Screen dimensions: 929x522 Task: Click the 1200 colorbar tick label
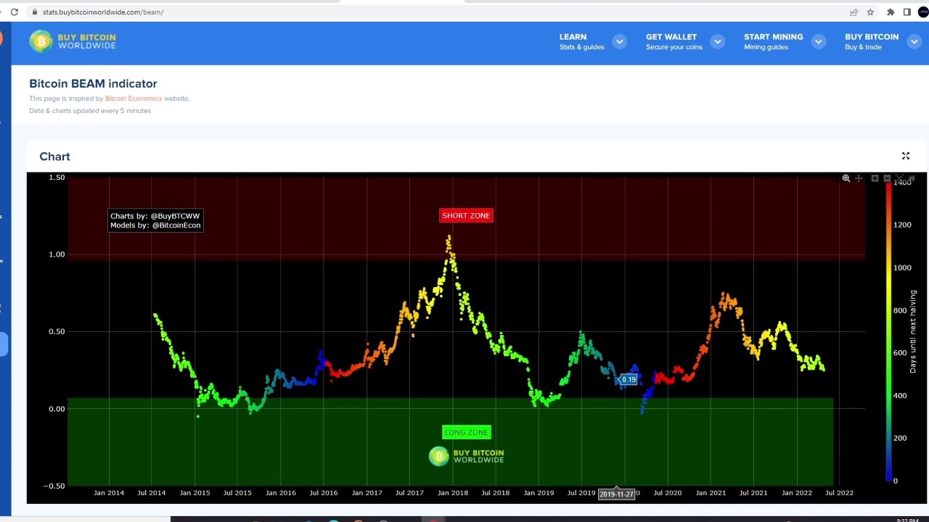(x=902, y=225)
